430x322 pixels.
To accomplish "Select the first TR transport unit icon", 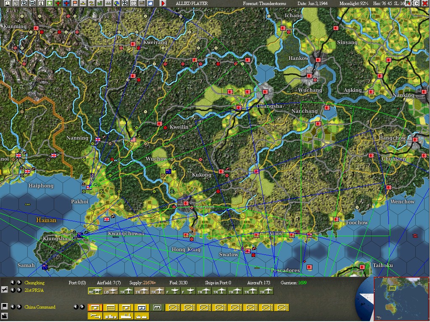I will [126, 291].
